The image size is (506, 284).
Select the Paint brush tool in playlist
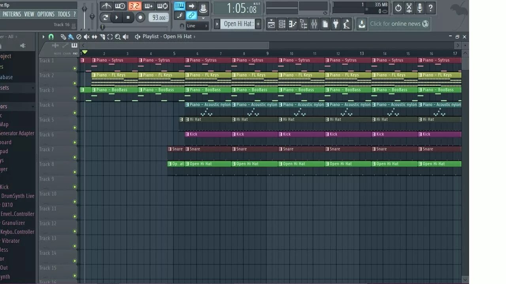pyautogui.click(x=70, y=37)
